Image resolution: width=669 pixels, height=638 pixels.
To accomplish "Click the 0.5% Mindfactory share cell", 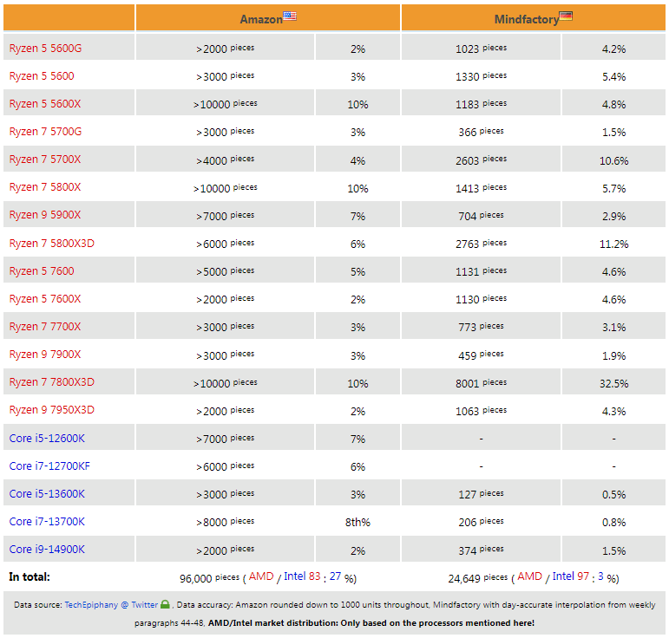I will (613, 494).
